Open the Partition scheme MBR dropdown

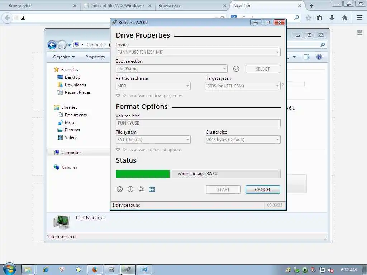tap(153, 86)
